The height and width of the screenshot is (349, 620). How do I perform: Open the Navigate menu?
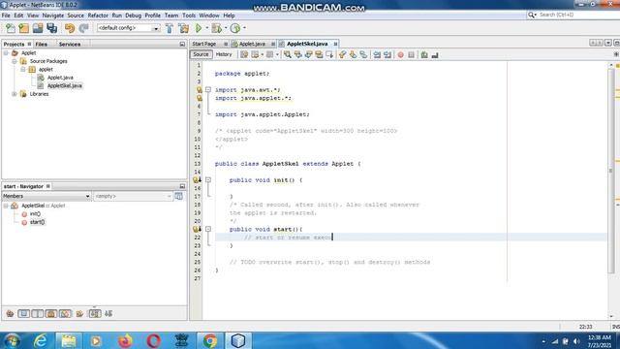coord(53,16)
